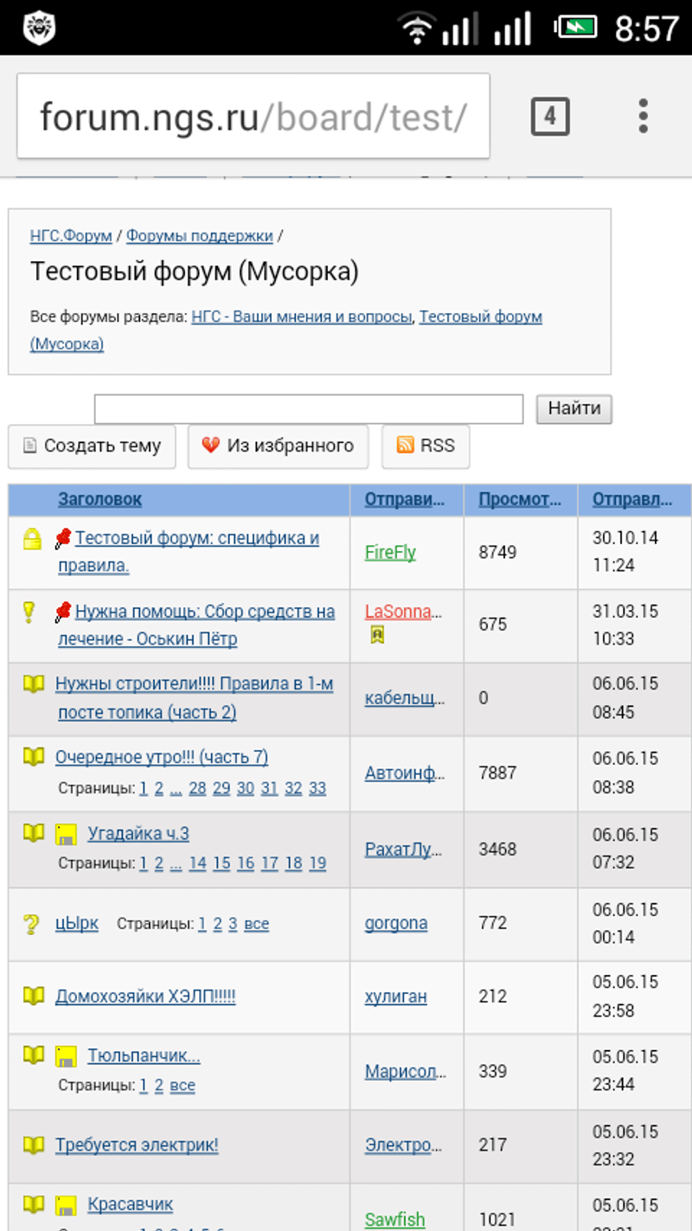Open author profile хулиган

(395, 997)
